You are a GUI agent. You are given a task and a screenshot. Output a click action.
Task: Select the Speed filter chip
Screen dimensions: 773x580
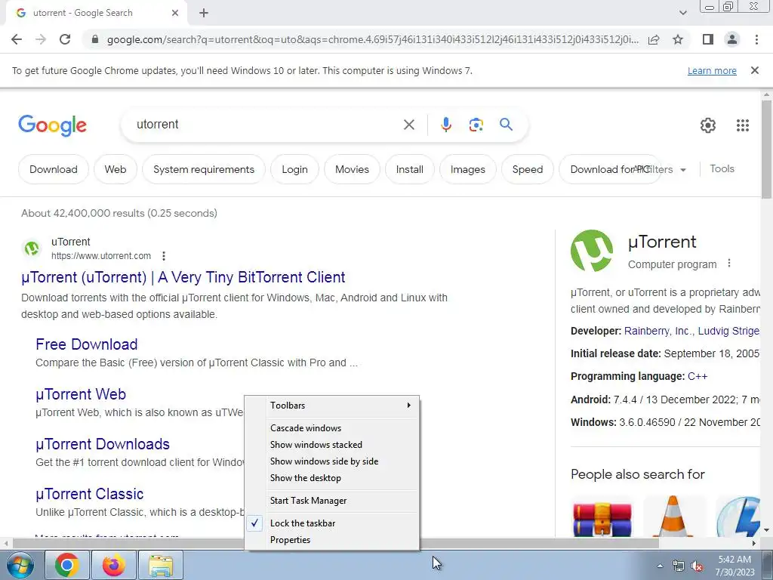(x=528, y=169)
